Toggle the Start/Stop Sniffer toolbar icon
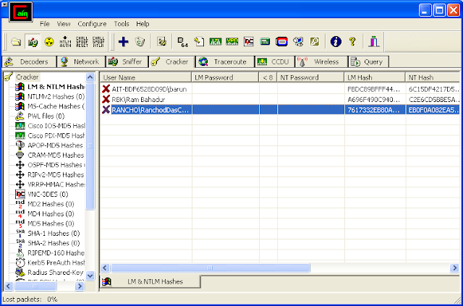Image resolution: width=463 pixels, height=306 pixels. pyautogui.click(x=33, y=42)
